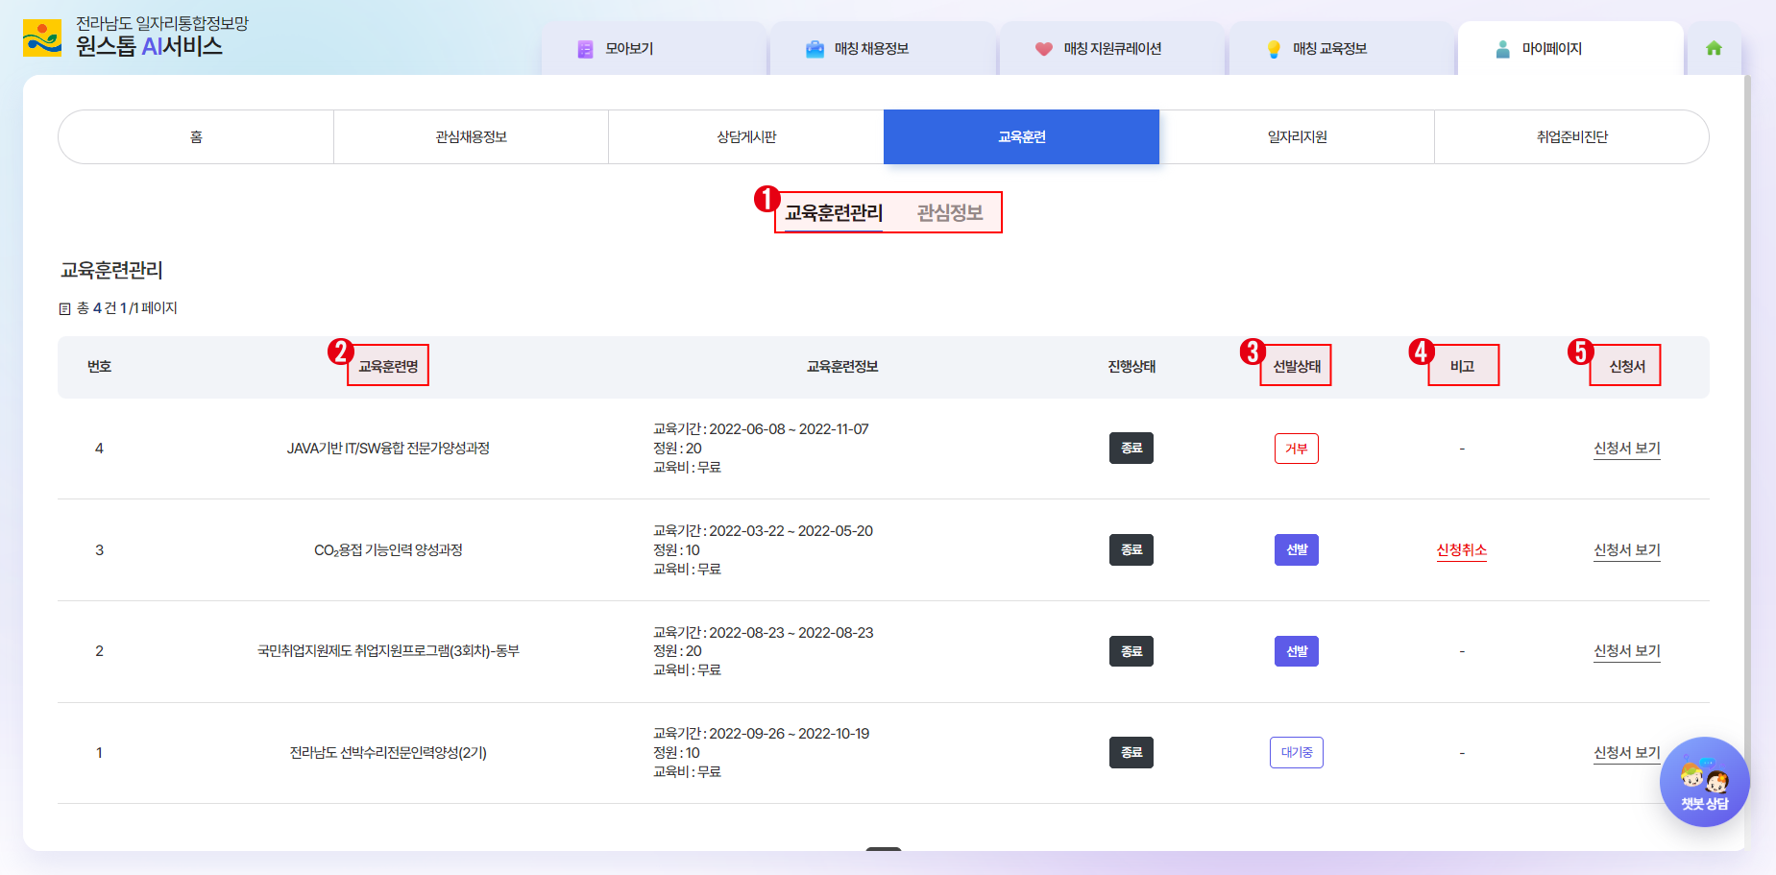This screenshot has height=875, width=1776.
Task: Click the person icon for 마이페이지
Action: pos(1502,49)
